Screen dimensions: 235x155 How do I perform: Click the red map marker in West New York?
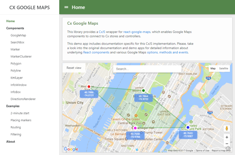tap(89, 86)
